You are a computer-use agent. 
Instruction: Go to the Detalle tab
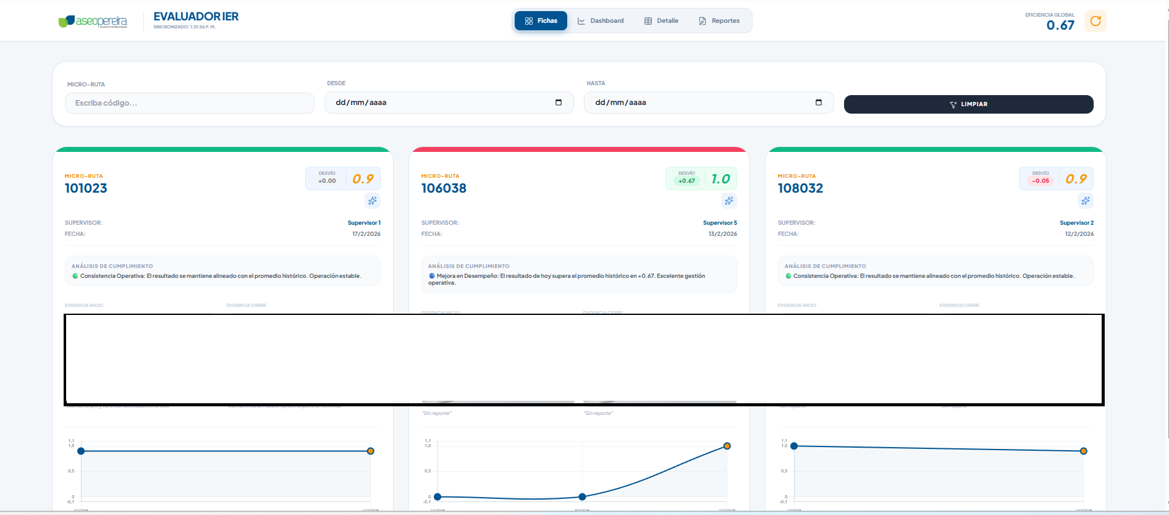tap(661, 21)
